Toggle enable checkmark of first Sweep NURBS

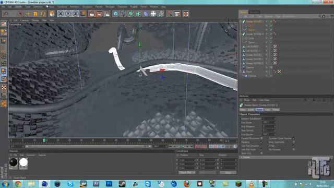pos(271,21)
